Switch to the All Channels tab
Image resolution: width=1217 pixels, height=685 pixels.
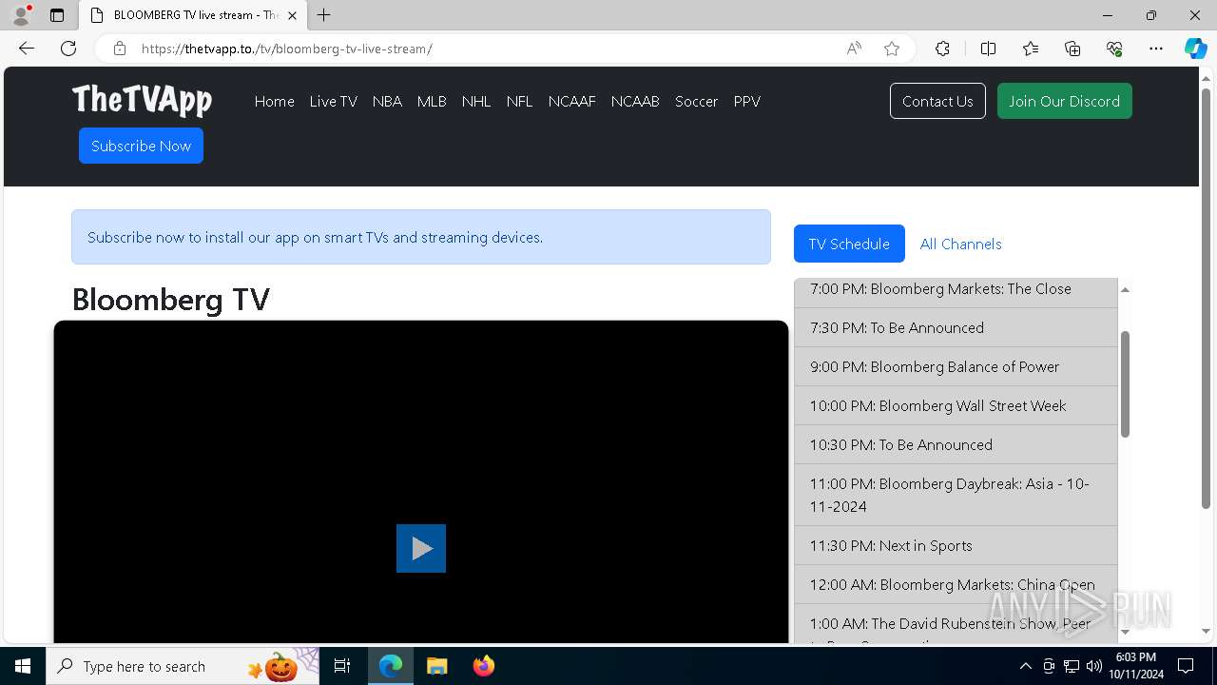961,244
